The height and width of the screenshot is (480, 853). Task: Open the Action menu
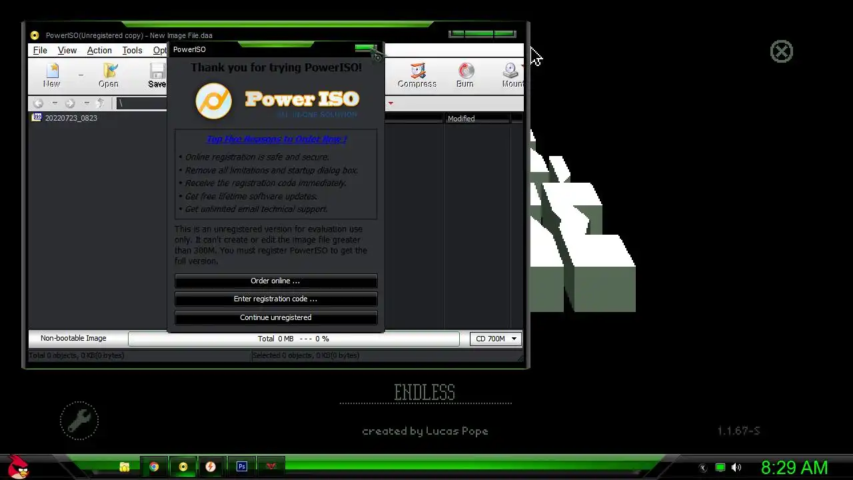pos(99,50)
